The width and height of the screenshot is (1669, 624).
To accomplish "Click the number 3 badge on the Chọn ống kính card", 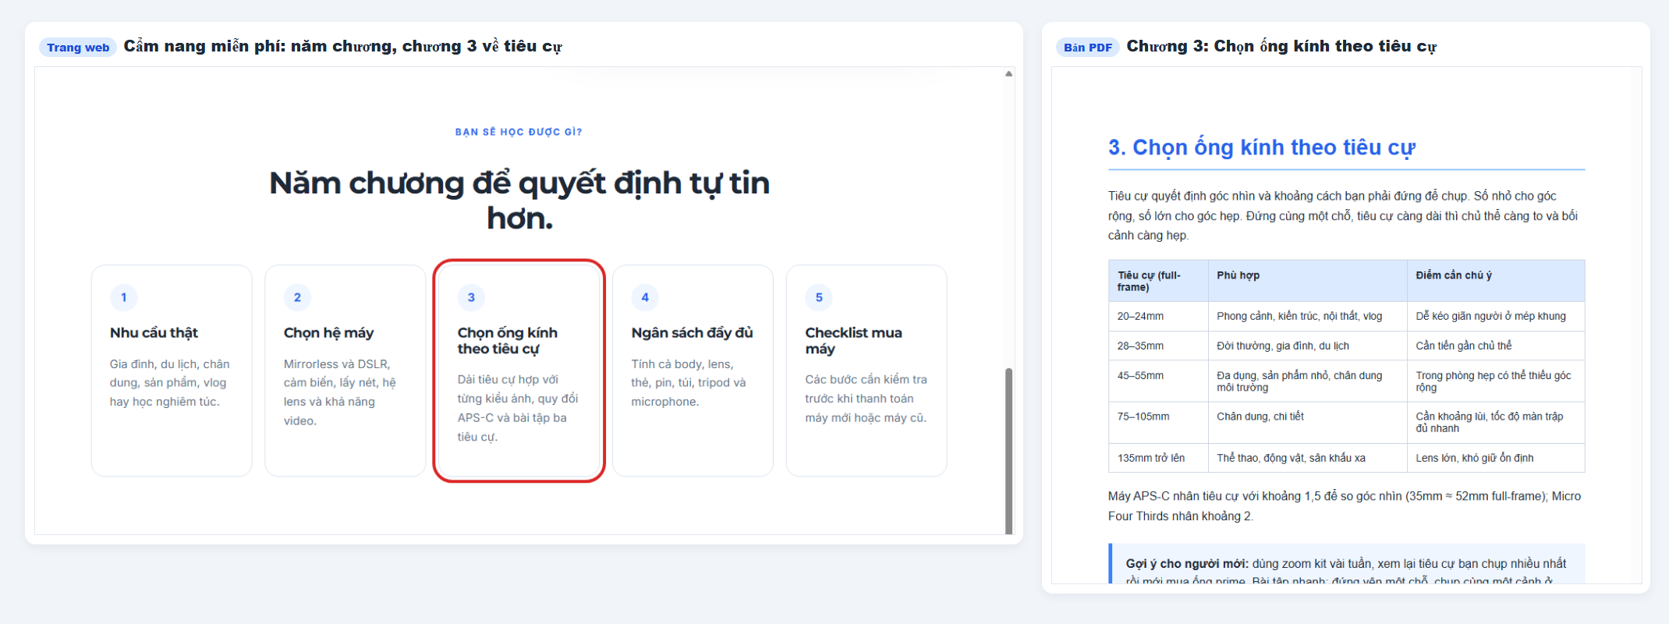I will click(x=471, y=297).
